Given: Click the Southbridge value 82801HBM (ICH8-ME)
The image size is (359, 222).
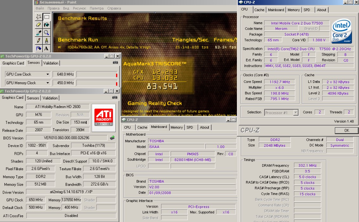Looking at the screenshot, I should (x=193, y=160).
